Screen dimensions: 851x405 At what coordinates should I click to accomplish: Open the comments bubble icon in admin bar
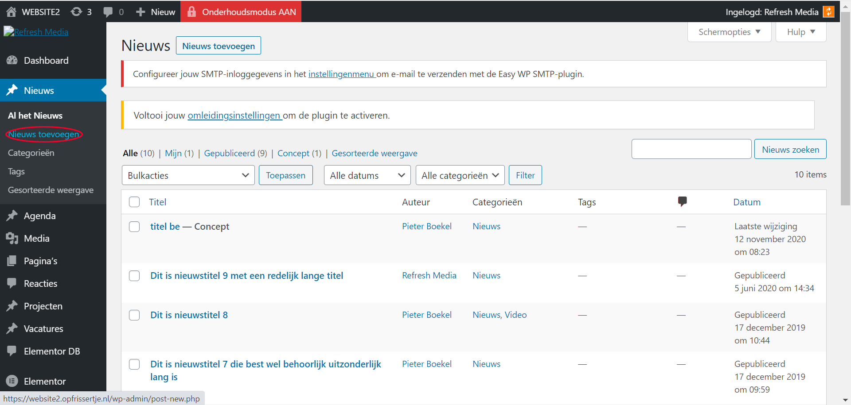click(108, 12)
